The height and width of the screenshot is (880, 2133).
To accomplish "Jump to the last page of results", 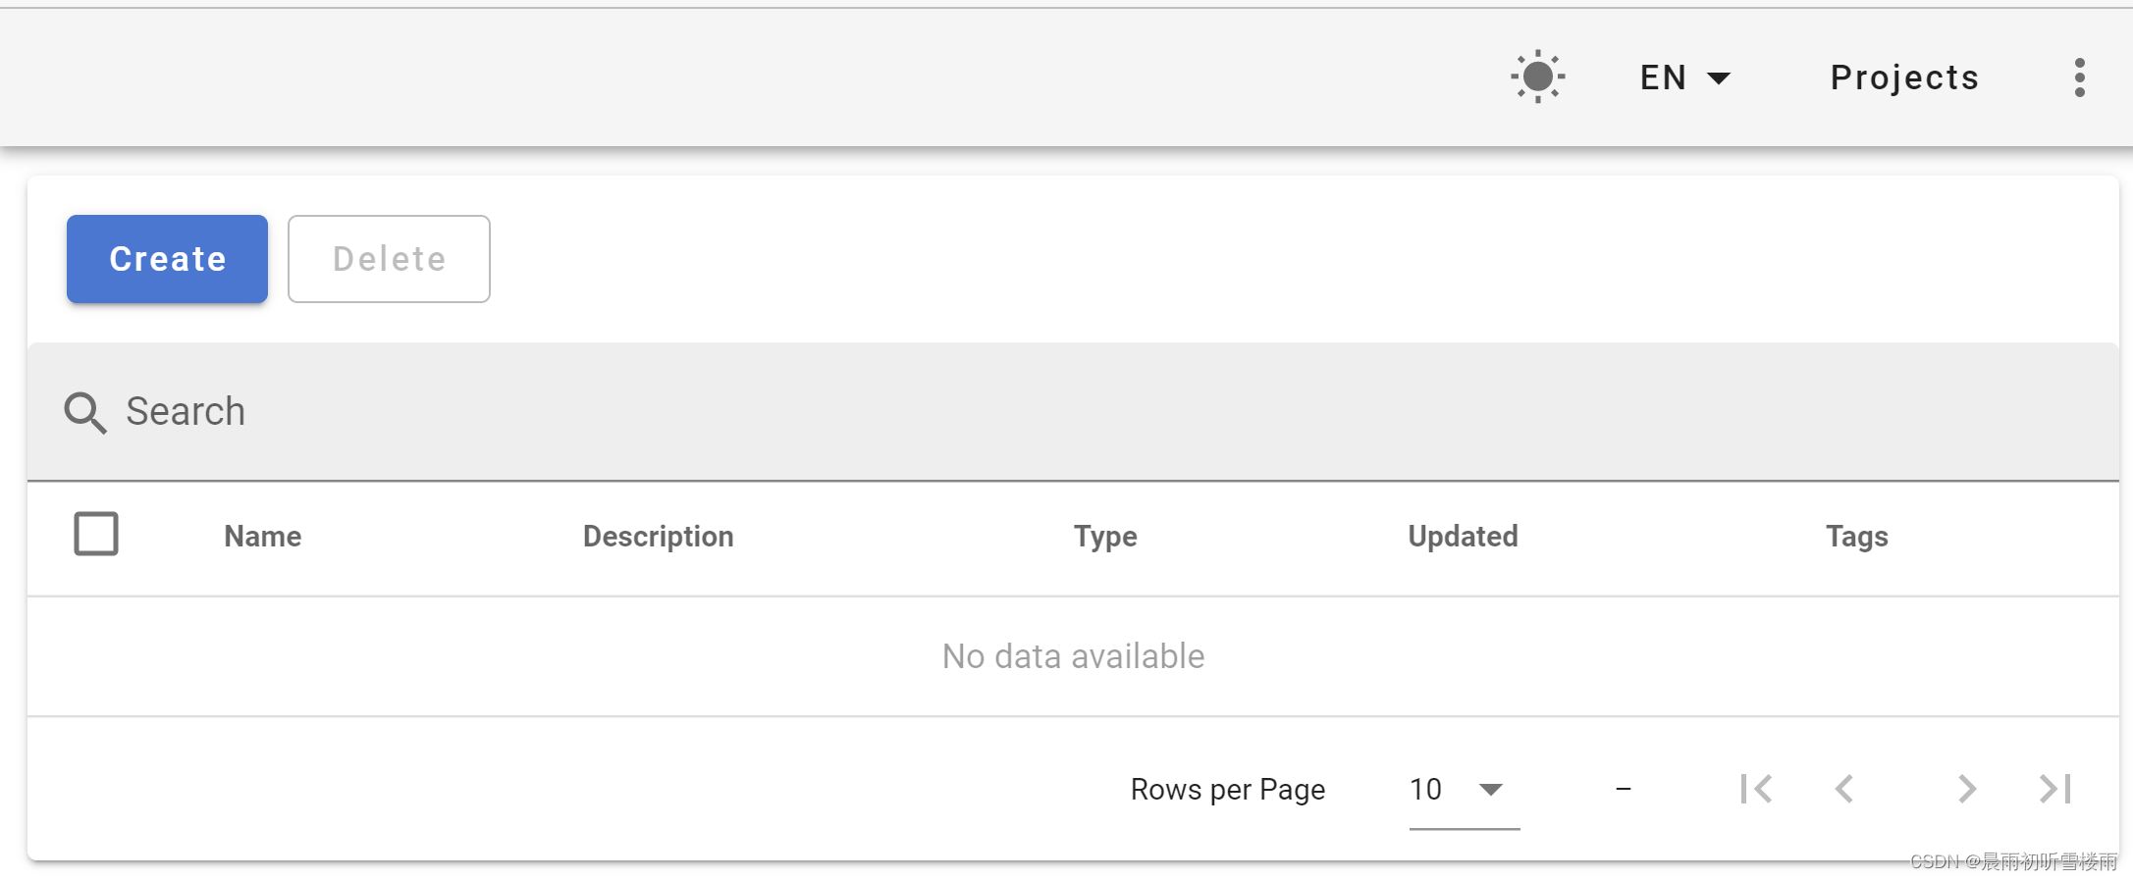I will click(2054, 789).
